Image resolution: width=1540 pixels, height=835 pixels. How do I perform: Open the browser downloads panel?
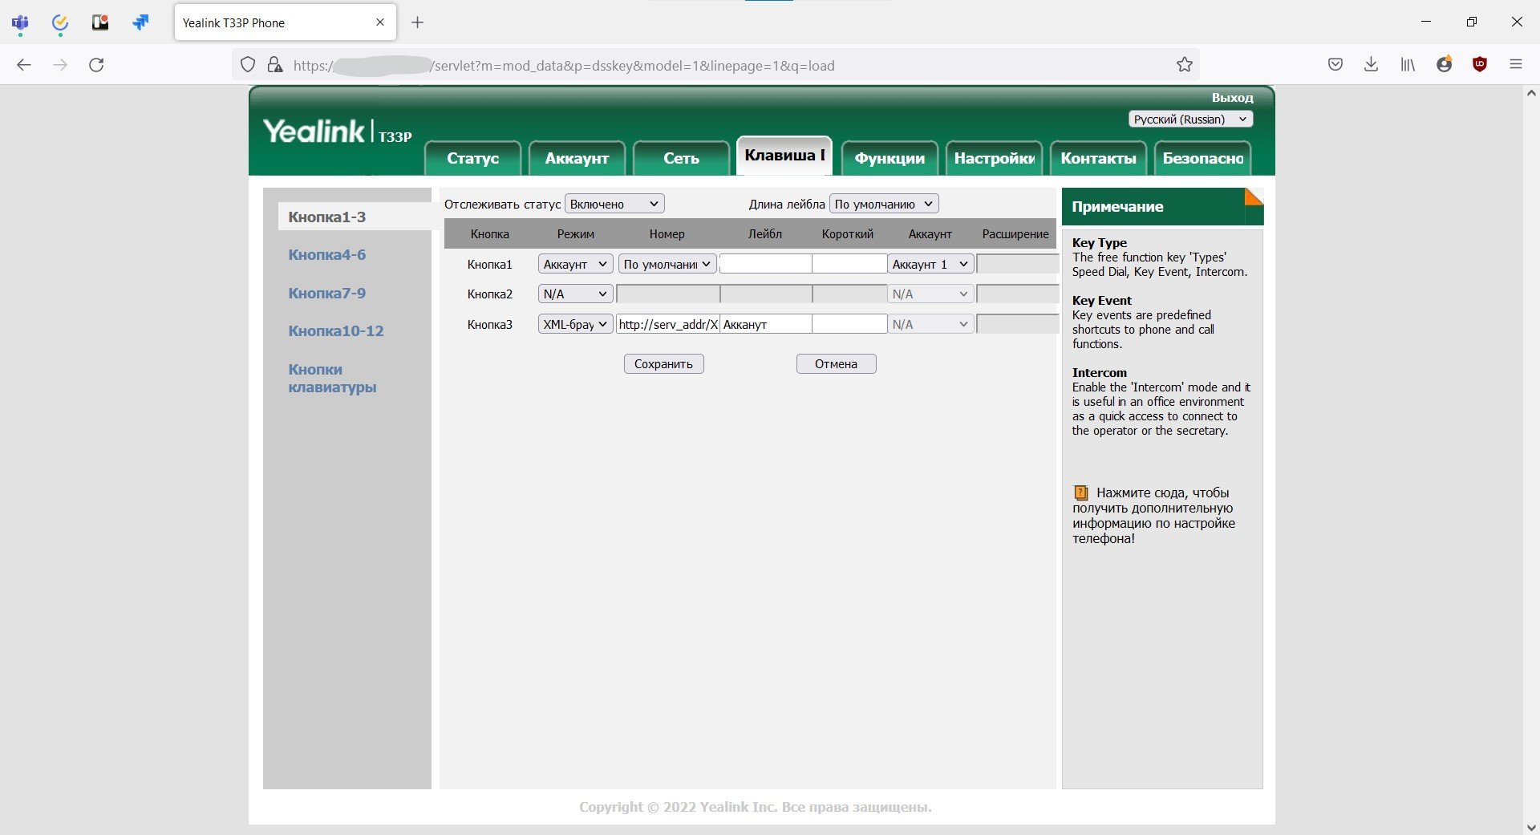1372,65
